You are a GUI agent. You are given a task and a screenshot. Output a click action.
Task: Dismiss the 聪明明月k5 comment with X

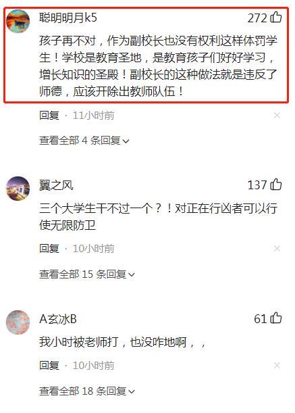click(x=277, y=116)
